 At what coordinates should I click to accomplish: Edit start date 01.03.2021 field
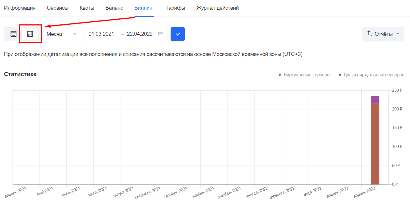[x=101, y=34]
